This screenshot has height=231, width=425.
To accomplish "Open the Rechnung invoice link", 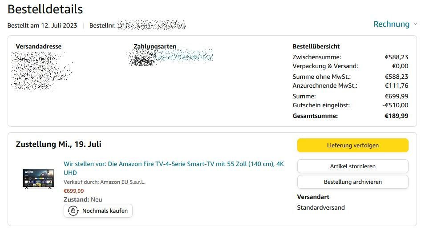I will 391,24.
